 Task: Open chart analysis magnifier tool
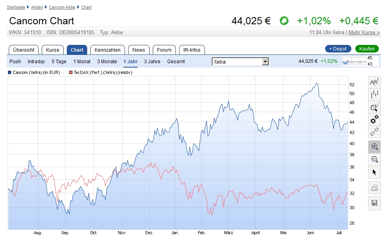click(374, 107)
